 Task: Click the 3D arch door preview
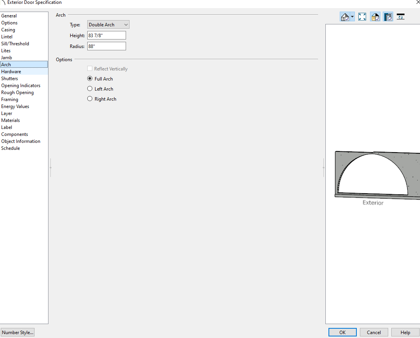[373, 174]
